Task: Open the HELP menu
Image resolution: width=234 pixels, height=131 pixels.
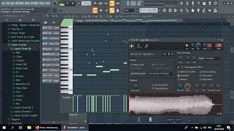Action: (x=48, y=3)
